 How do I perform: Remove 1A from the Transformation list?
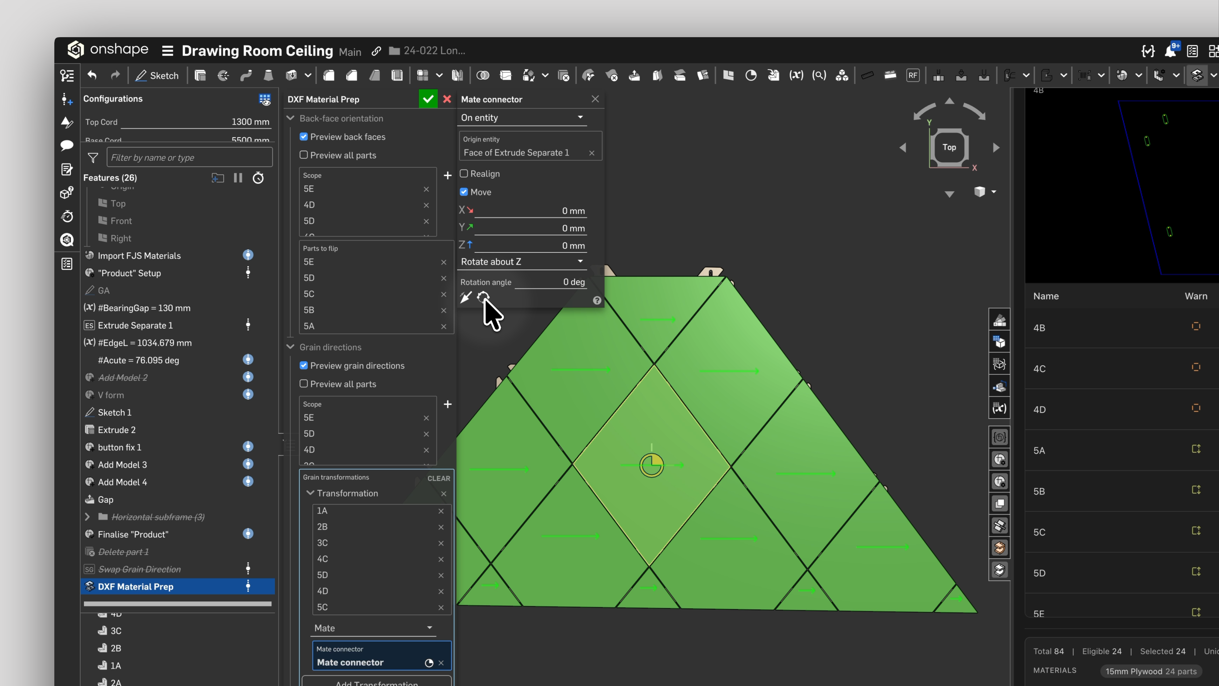[x=441, y=511]
